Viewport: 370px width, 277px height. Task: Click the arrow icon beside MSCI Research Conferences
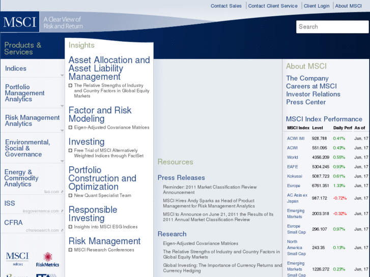point(70,250)
